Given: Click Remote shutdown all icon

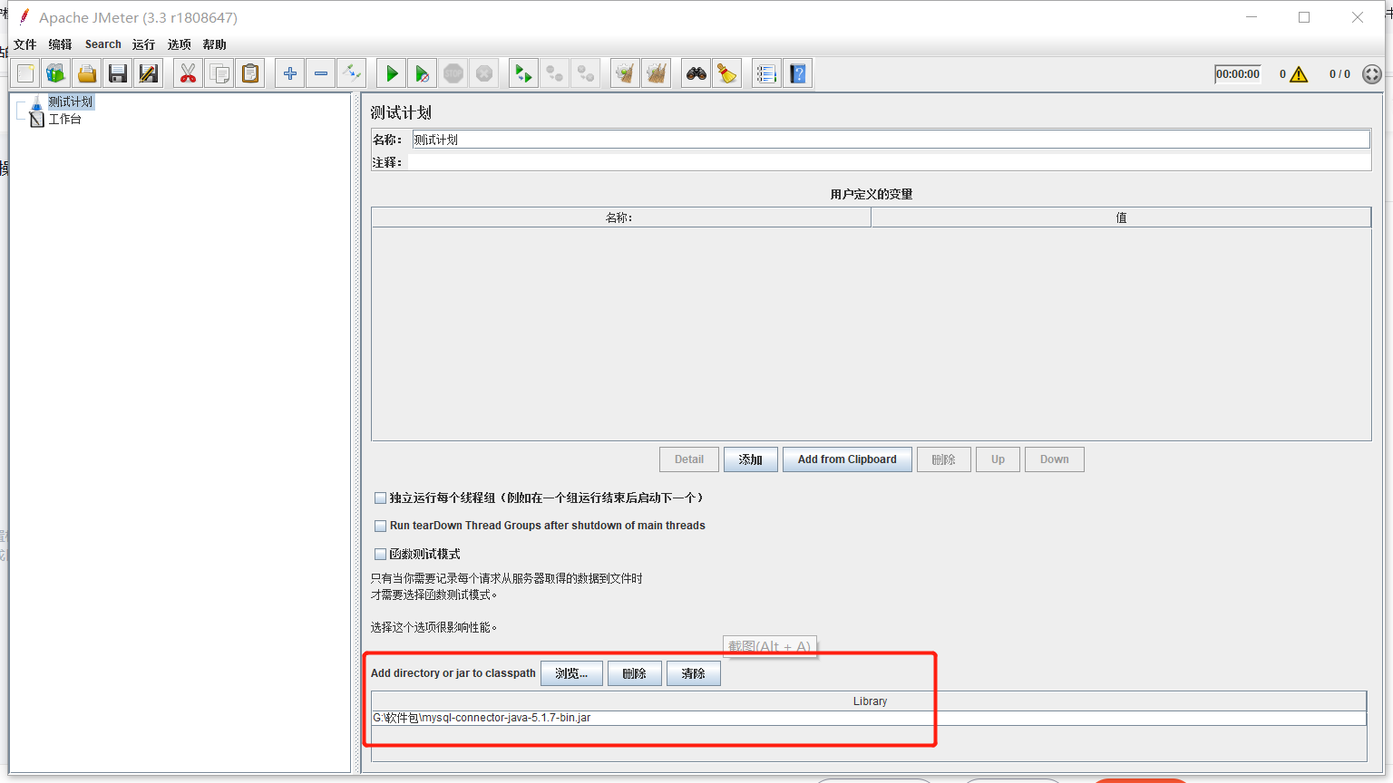Looking at the screenshot, I should (x=585, y=73).
